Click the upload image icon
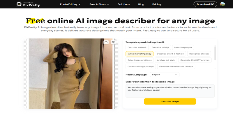The height and width of the screenshot is (115, 233). pyautogui.click(x=106, y=42)
